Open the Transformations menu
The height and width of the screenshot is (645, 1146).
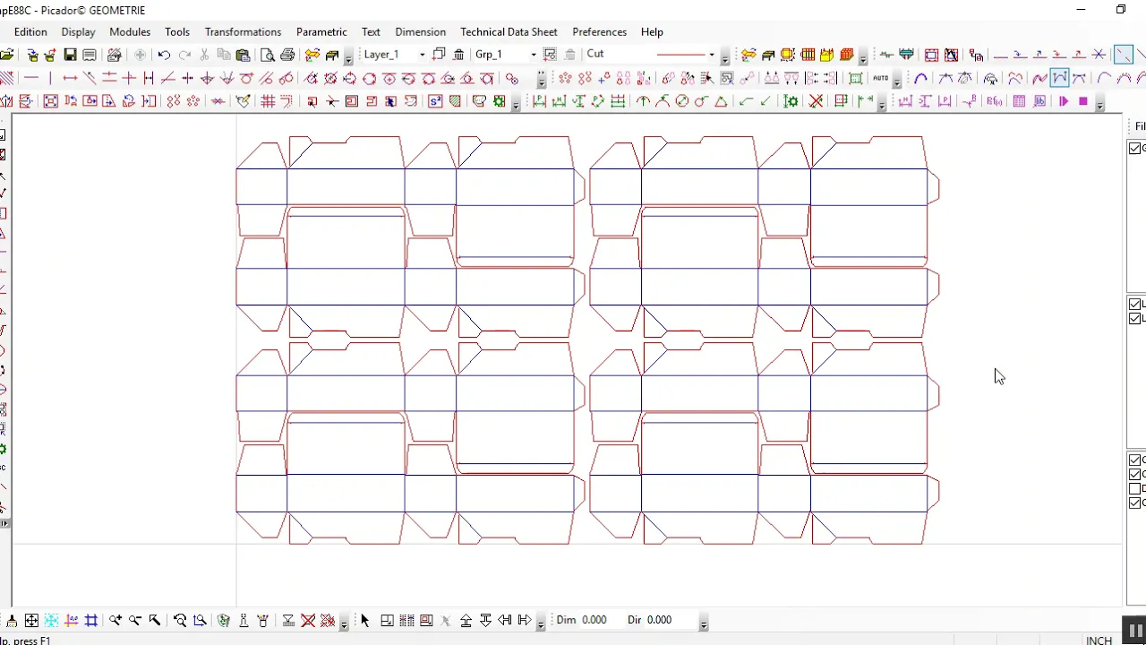pos(243,31)
